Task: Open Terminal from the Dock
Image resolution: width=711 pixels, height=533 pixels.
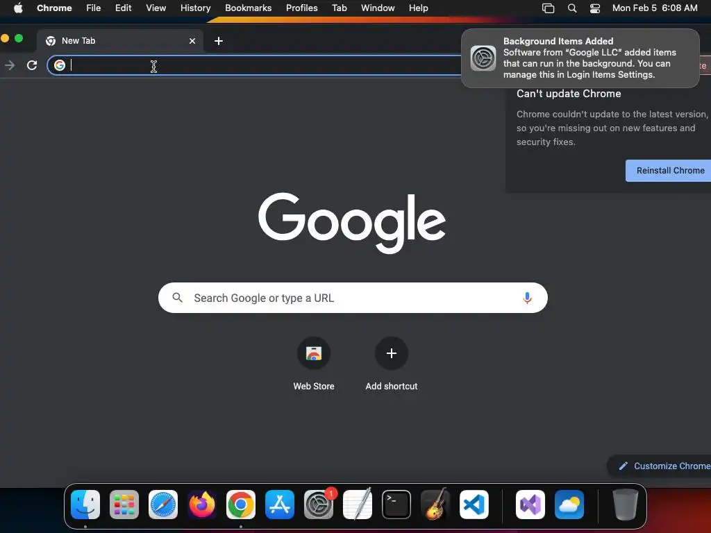Action: 396,505
